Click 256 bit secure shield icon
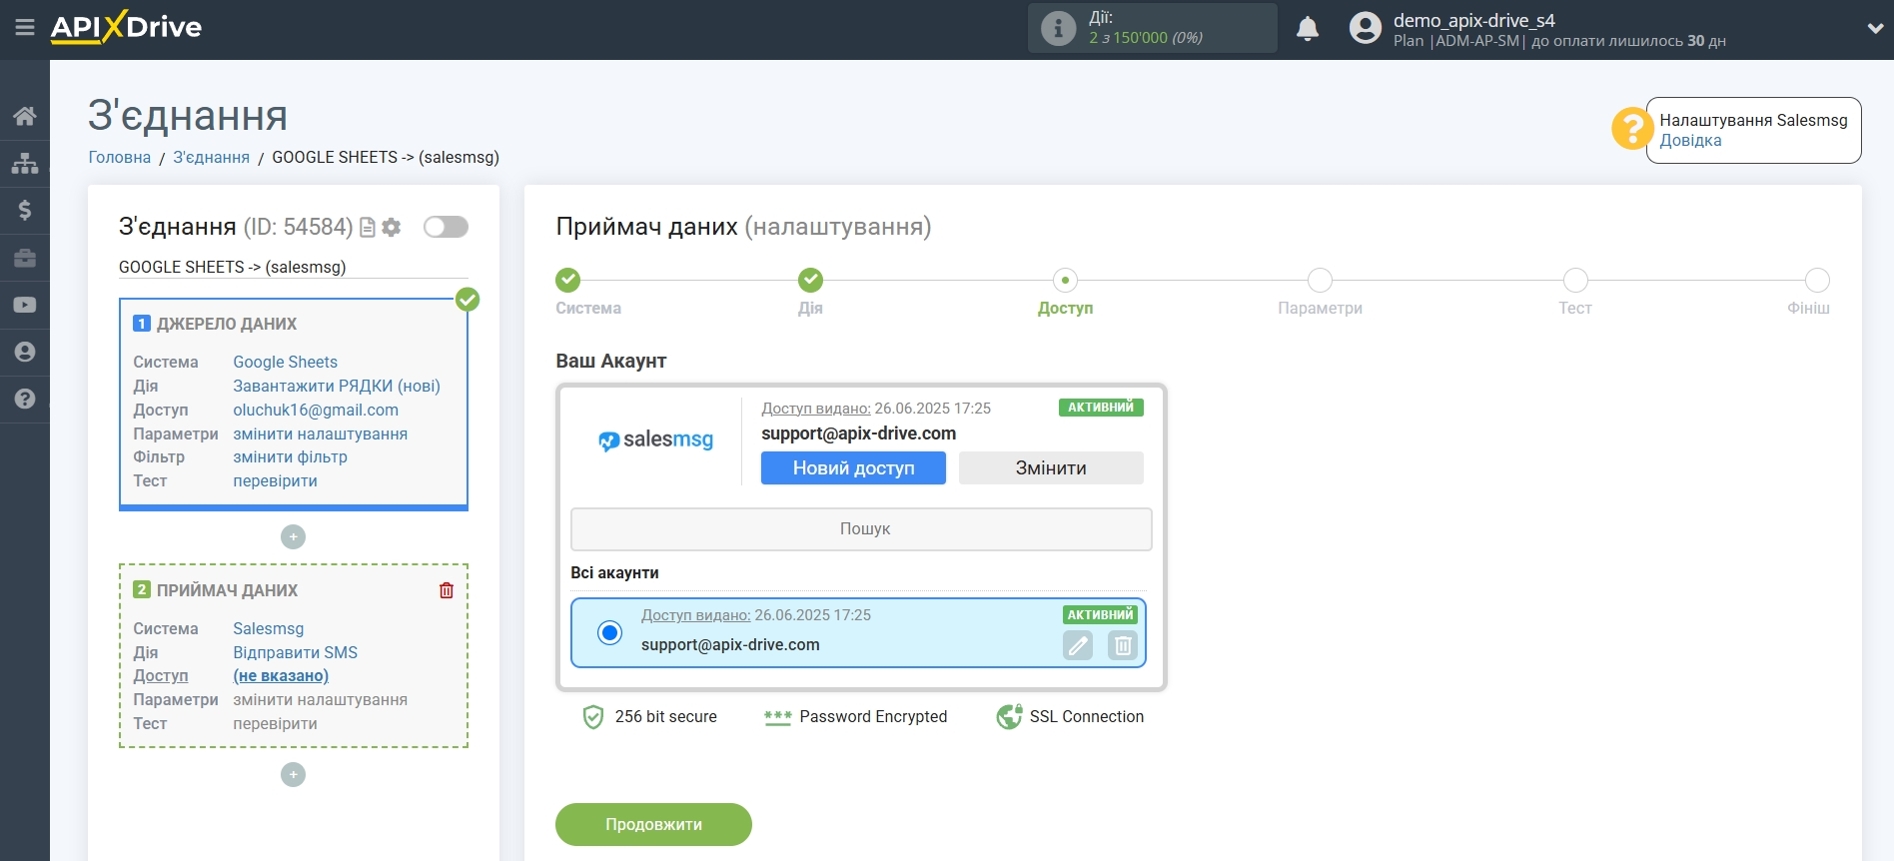This screenshot has height=861, width=1894. click(593, 717)
